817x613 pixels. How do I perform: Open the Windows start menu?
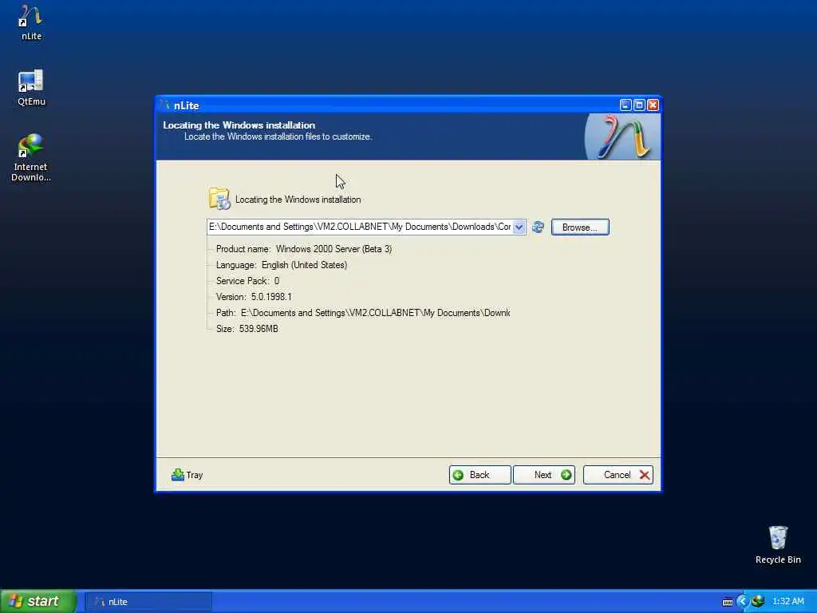pos(38,601)
